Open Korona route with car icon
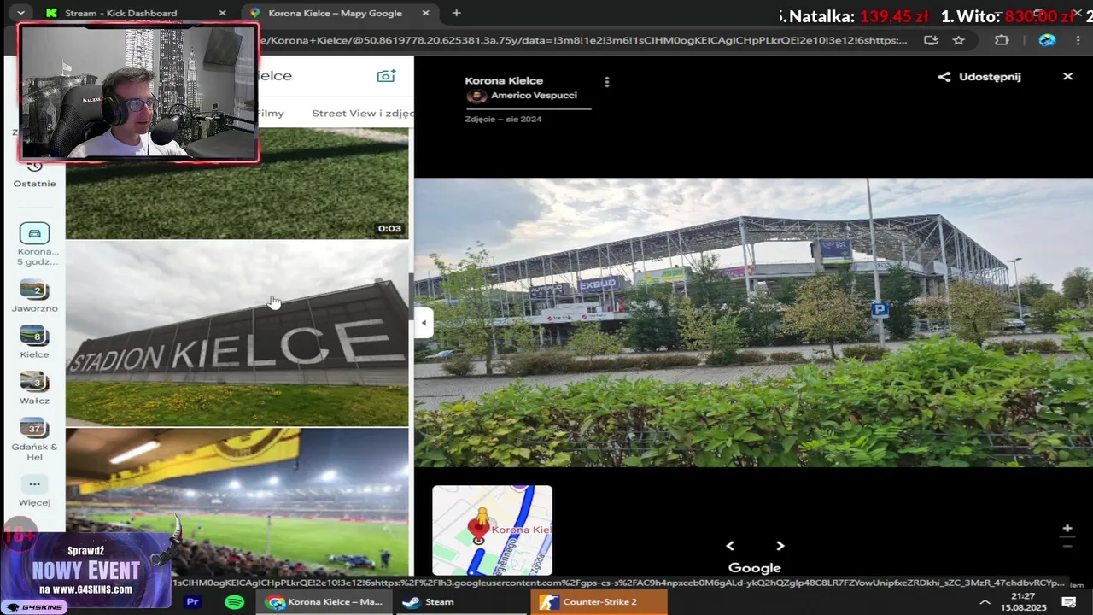Viewport: 1093px width, 615px height. tap(35, 233)
